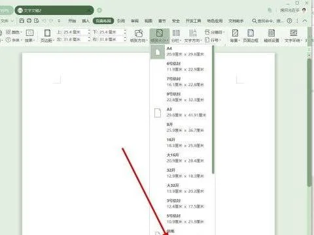Viewport: 314px width, 235px height.
Task: Select the 16开 paper size at 18.3厘米 wide
Action: click(x=181, y=143)
